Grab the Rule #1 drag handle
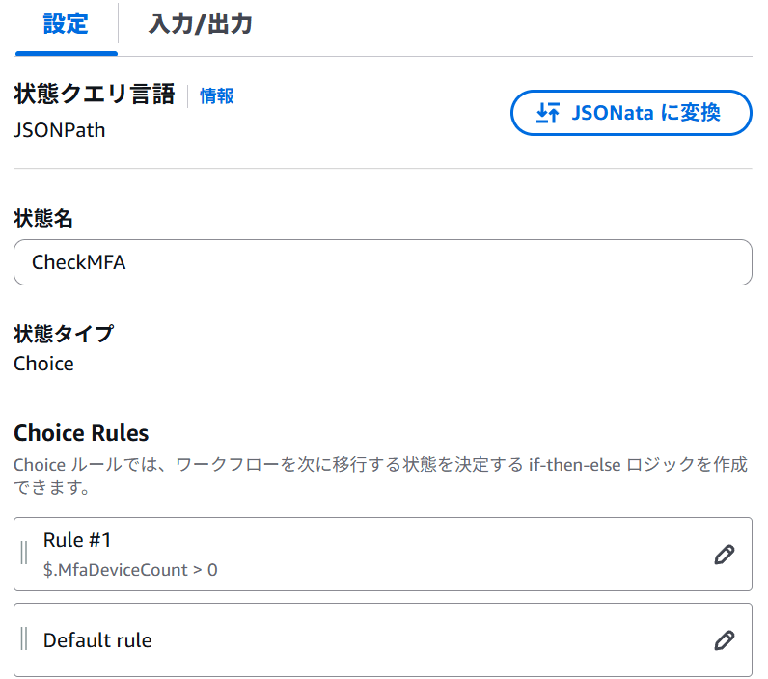Image resolution: width=768 pixels, height=679 pixels. tap(24, 554)
